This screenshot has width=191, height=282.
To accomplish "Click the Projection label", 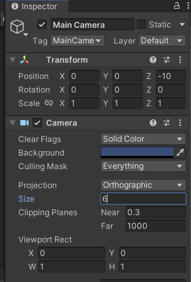I will coord(38,185).
